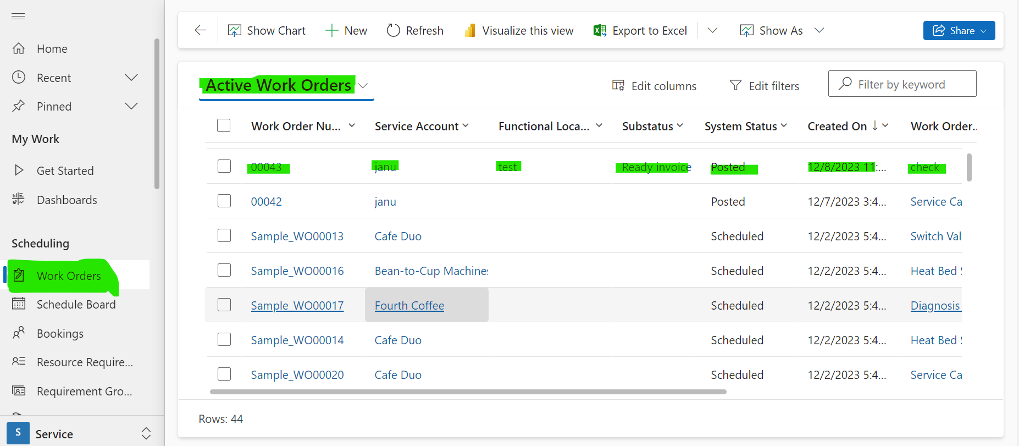Click the Refresh icon
The height and width of the screenshot is (446, 1019).
coord(394,30)
